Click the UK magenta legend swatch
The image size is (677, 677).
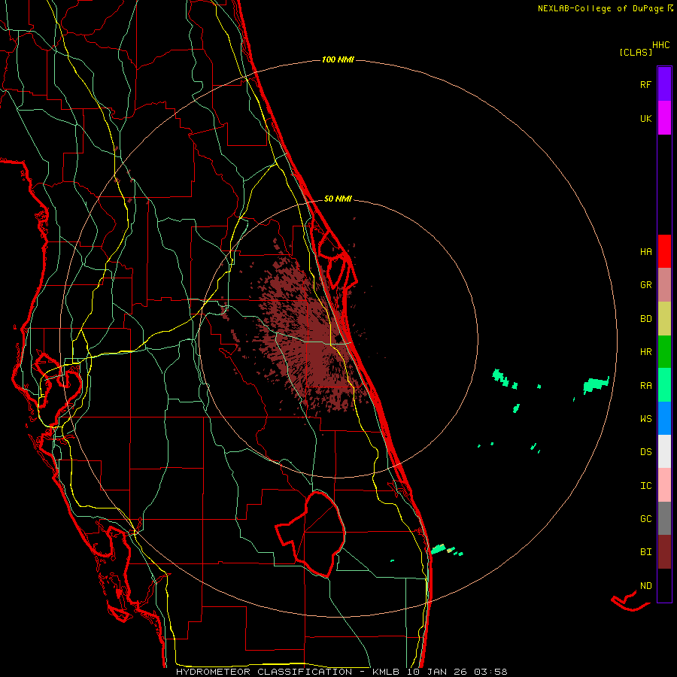point(664,118)
